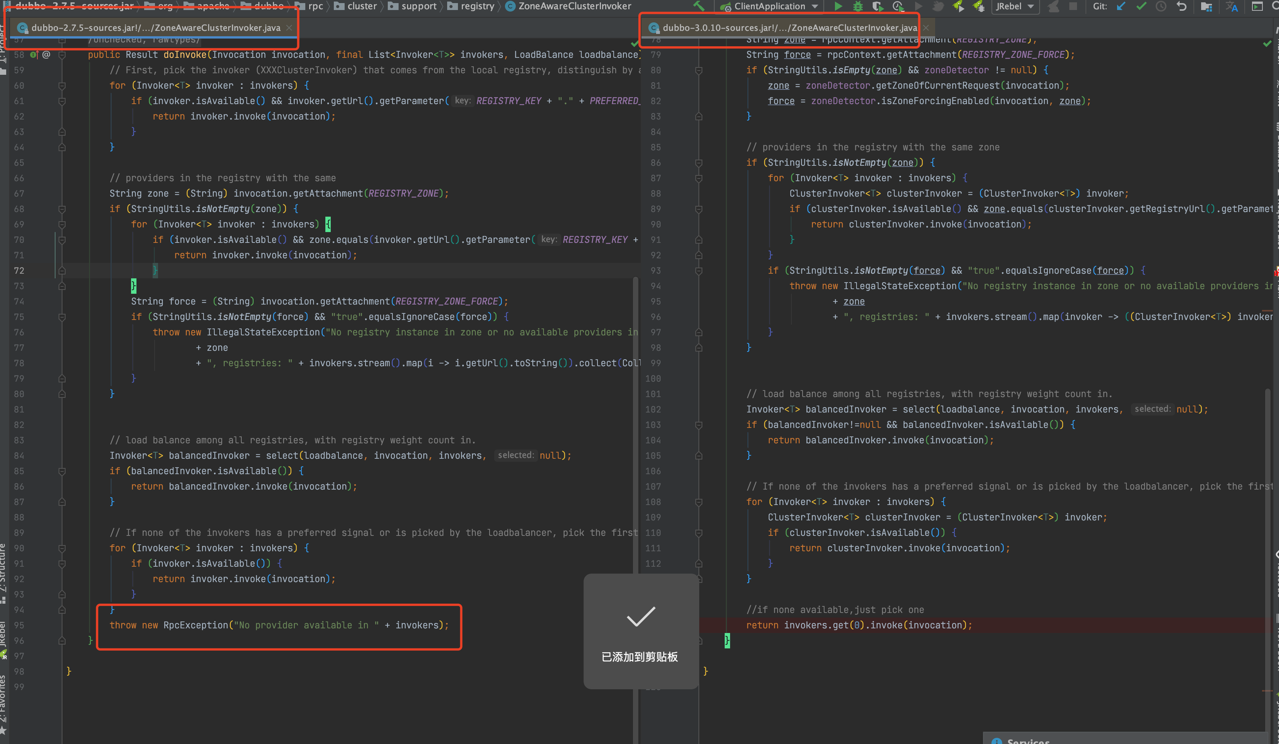1279x744 pixels.
Task: Collapse doInvoke method fold marker at line 58
Action: point(62,54)
